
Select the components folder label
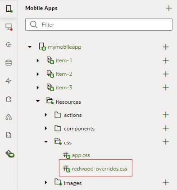point(79,129)
